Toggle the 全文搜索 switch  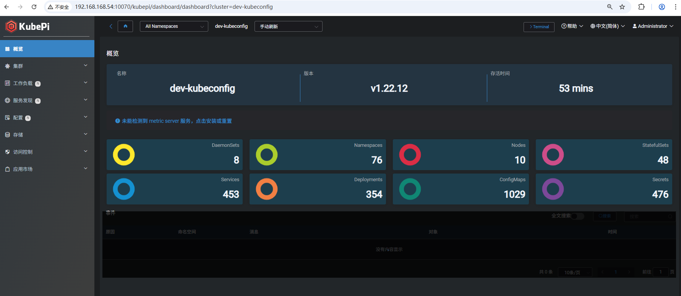577,216
